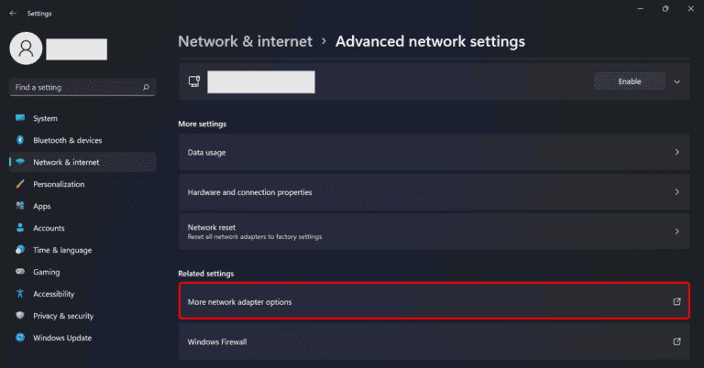Open Network reset page
Viewport: 704px width, 368px height.
pos(432,232)
